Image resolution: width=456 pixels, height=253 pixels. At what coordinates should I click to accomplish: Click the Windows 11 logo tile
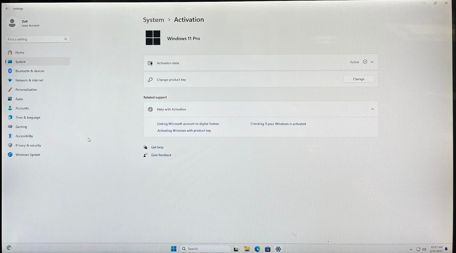153,38
